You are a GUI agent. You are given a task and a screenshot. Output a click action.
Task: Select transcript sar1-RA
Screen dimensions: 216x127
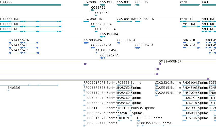tap(209, 22)
